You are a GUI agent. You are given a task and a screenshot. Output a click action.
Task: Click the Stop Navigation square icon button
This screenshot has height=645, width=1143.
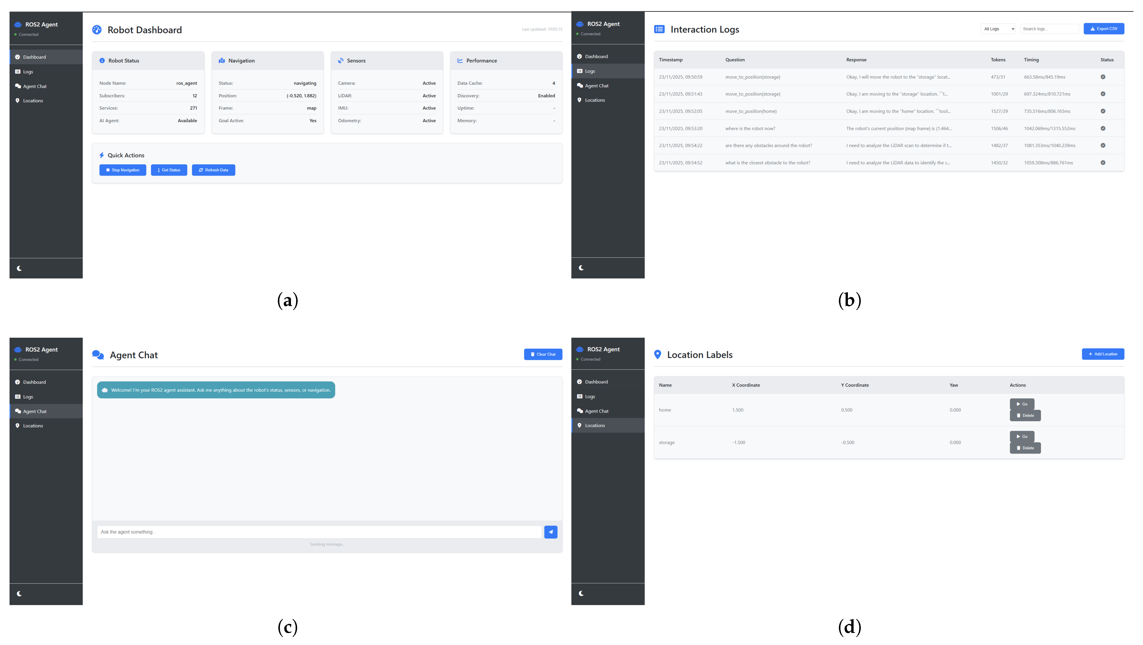[x=108, y=170]
